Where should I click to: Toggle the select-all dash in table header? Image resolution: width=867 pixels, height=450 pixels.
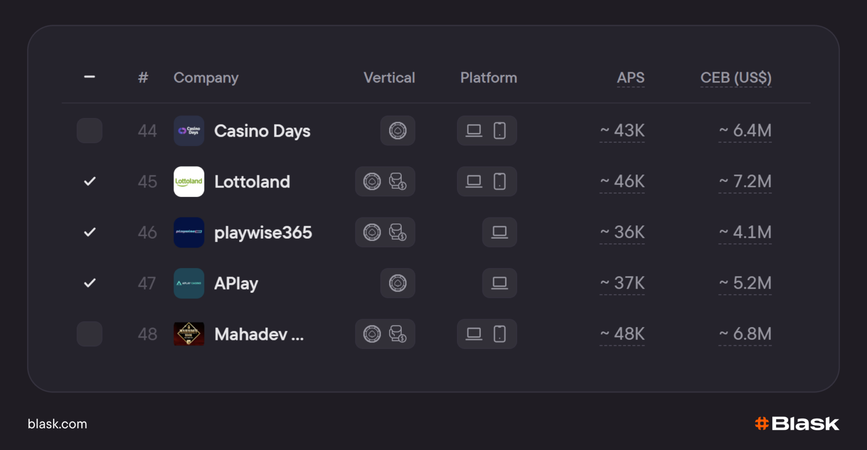point(89,77)
